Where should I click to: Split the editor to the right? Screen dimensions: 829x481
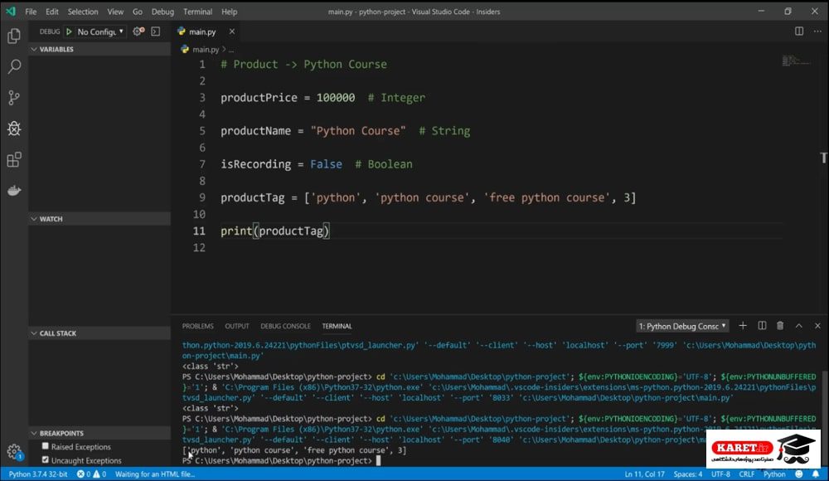799,32
